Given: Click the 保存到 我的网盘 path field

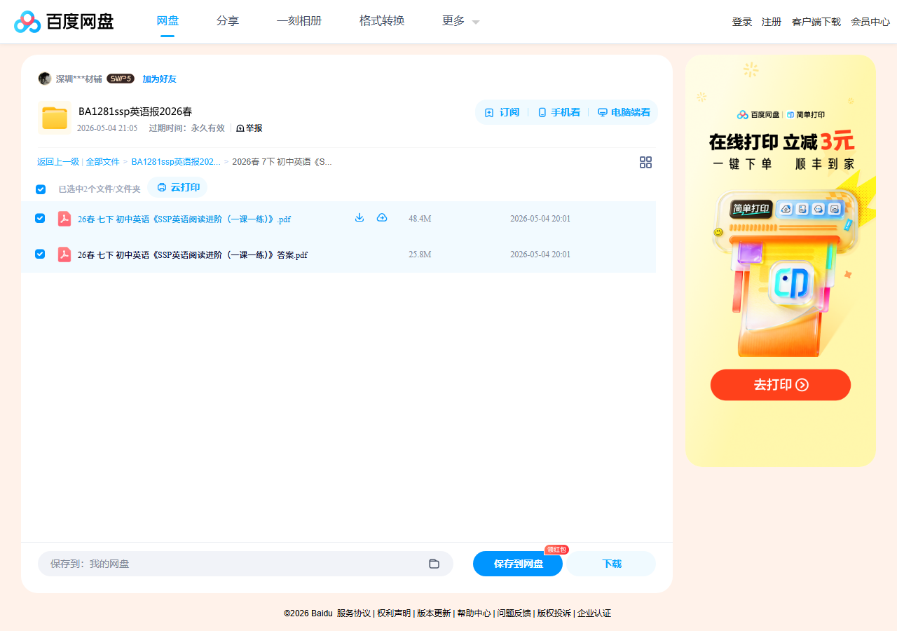Looking at the screenshot, I should tap(245, 564).
